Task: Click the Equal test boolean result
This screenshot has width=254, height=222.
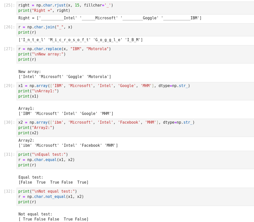Action: coord(53,182)
